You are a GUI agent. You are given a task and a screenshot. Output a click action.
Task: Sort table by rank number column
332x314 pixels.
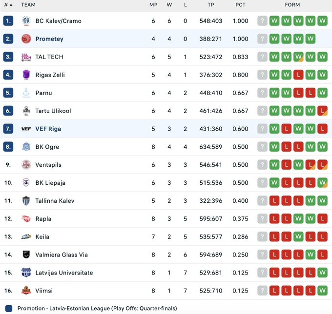(x=8, y=5)
